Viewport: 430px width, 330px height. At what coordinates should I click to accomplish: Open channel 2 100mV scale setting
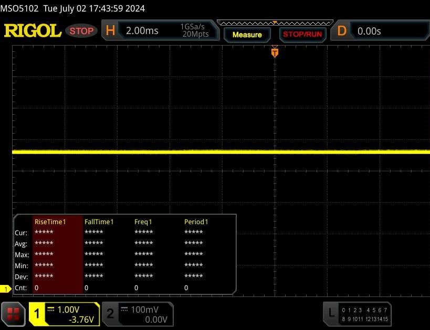click(144, 310)
